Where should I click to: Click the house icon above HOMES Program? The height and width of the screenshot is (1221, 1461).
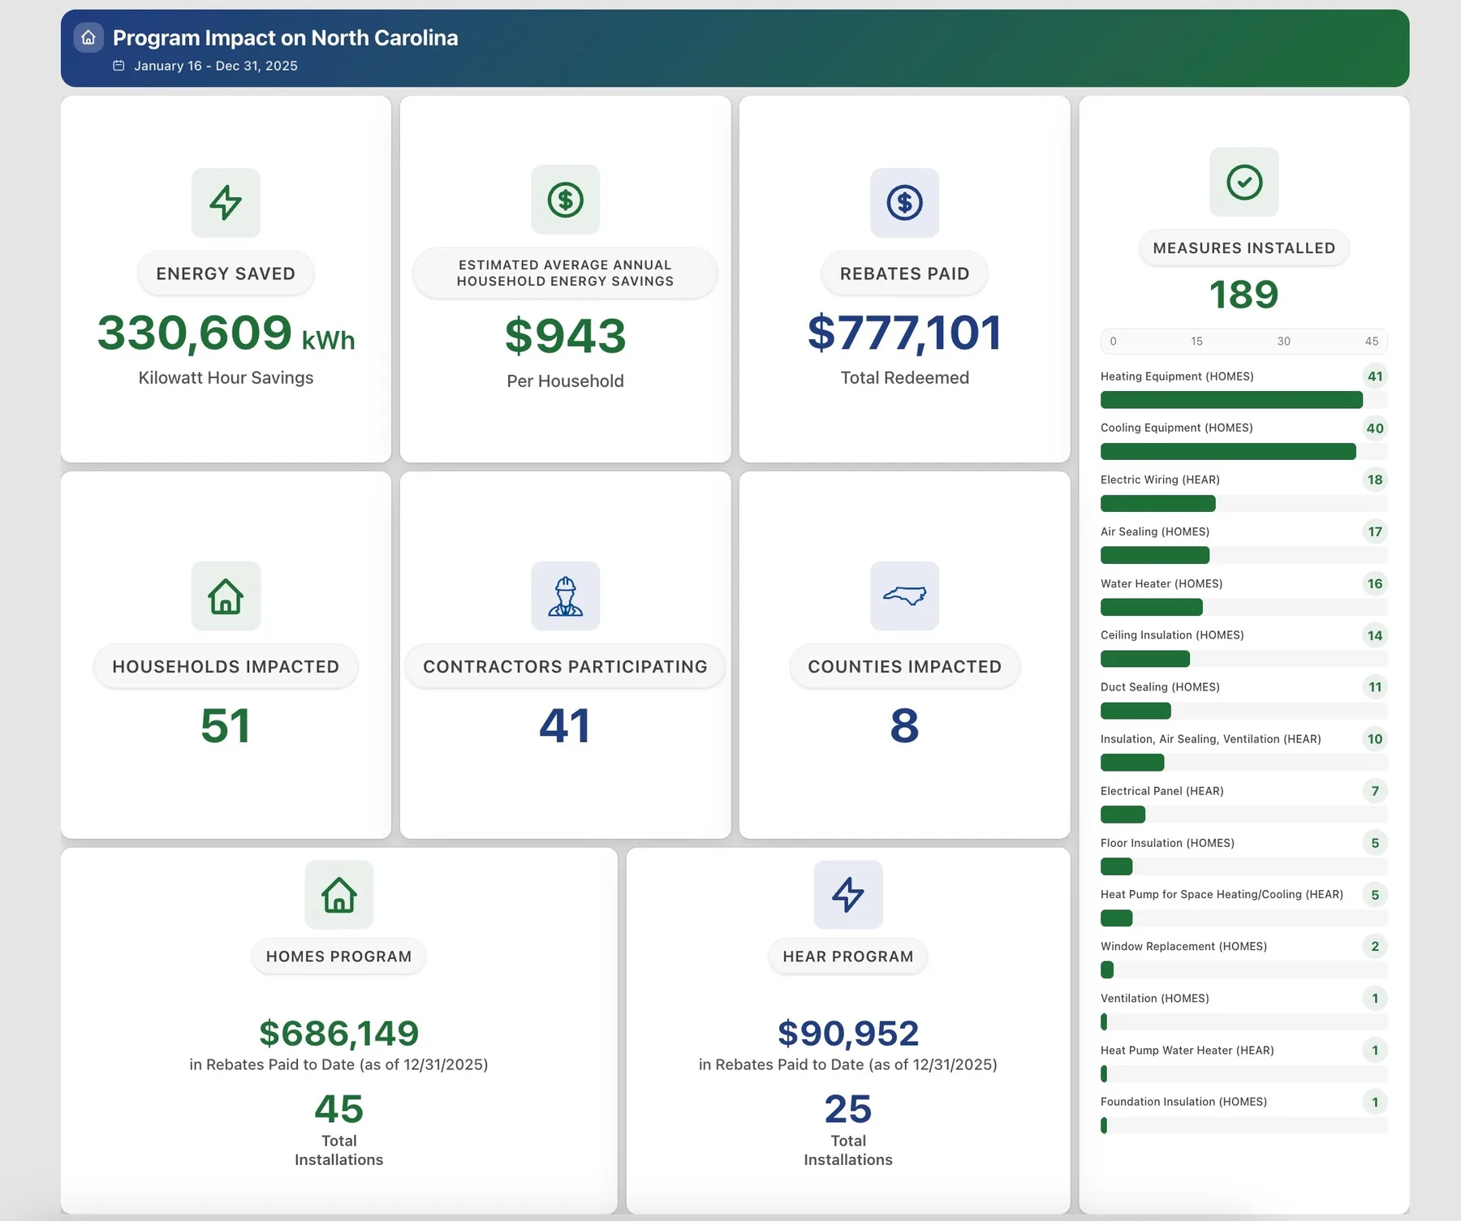pos(339,895)
